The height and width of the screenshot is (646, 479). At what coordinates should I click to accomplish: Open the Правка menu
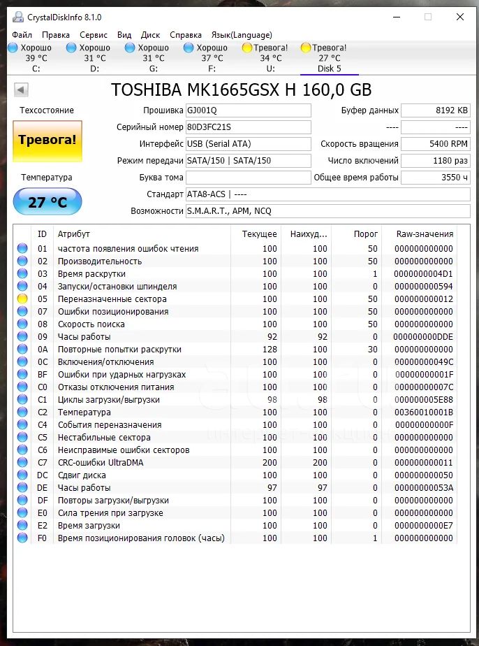coord(56,35)
